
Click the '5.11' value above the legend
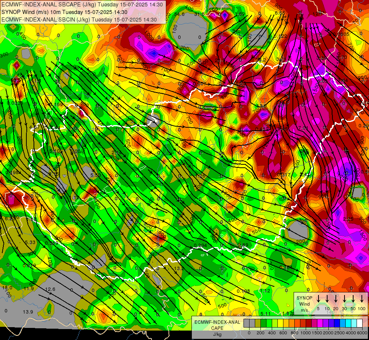[x=265, y=314]
